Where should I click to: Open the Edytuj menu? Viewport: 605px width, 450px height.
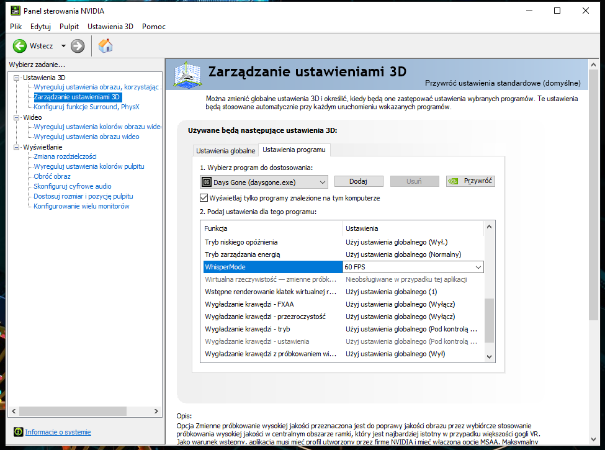pyautogui.click(x=40, y=27)
